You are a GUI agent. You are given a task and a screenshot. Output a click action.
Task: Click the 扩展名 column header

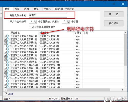click(78, 33)
